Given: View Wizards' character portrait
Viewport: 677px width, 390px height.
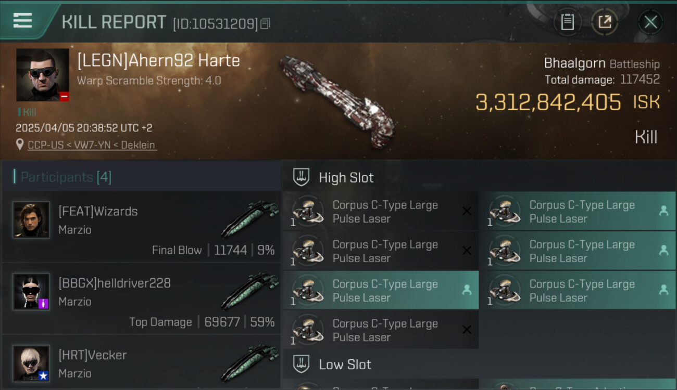Looking at the screenshot, I should tap(32, 220).
